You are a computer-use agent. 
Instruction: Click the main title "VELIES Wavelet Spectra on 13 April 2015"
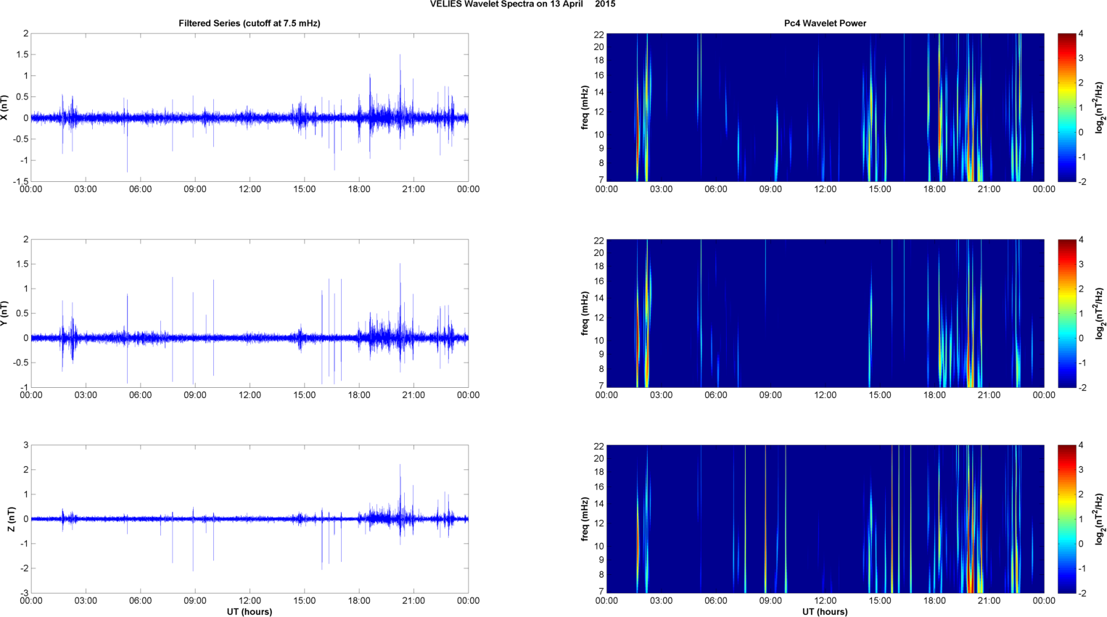click(522, 4)
